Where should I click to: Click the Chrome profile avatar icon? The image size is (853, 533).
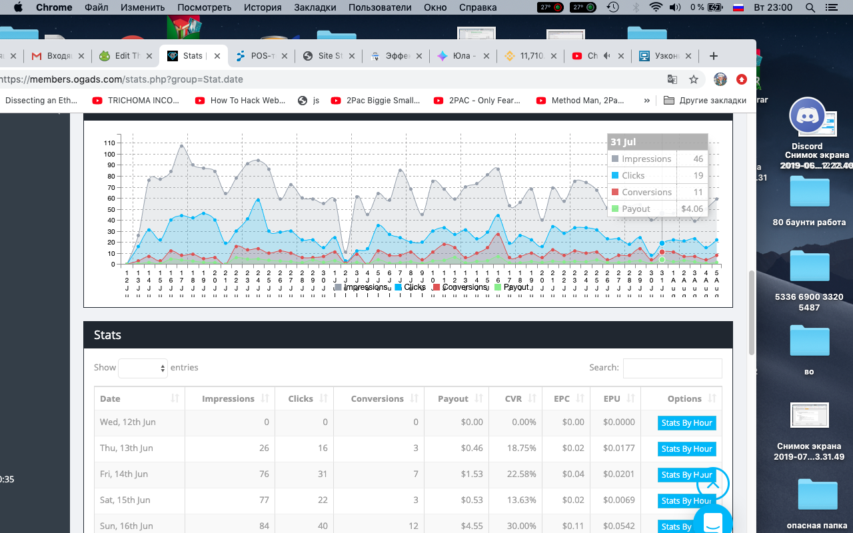(720, 79)
